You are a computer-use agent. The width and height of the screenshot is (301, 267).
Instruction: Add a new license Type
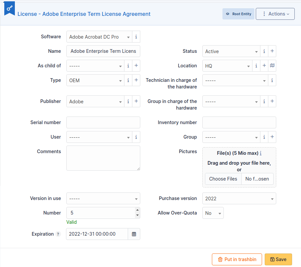(x=136, y=80)
